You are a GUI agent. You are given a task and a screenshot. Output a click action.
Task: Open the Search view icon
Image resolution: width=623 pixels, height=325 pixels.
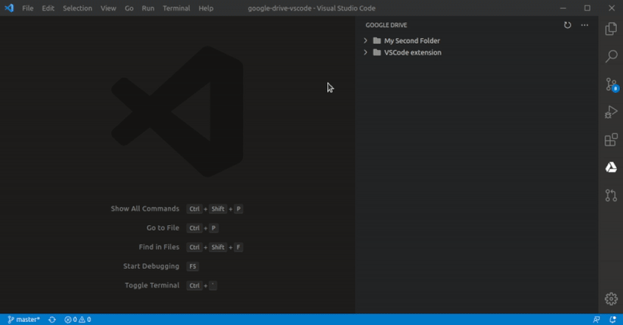click(611, 57)
